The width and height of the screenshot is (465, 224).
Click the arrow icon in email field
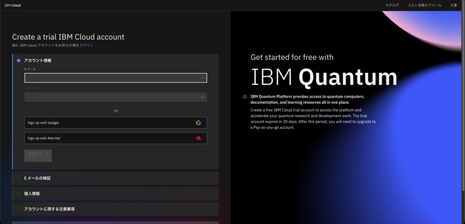pyautogui.click(x=202, y=78)
